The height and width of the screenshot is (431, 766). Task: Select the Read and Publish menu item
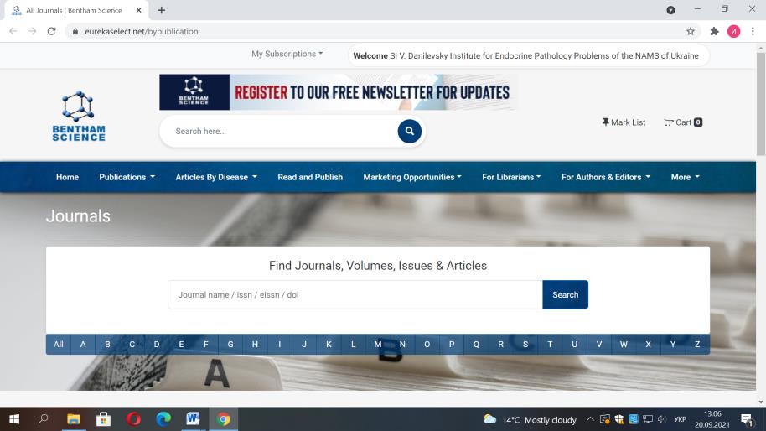pos(310,177)
